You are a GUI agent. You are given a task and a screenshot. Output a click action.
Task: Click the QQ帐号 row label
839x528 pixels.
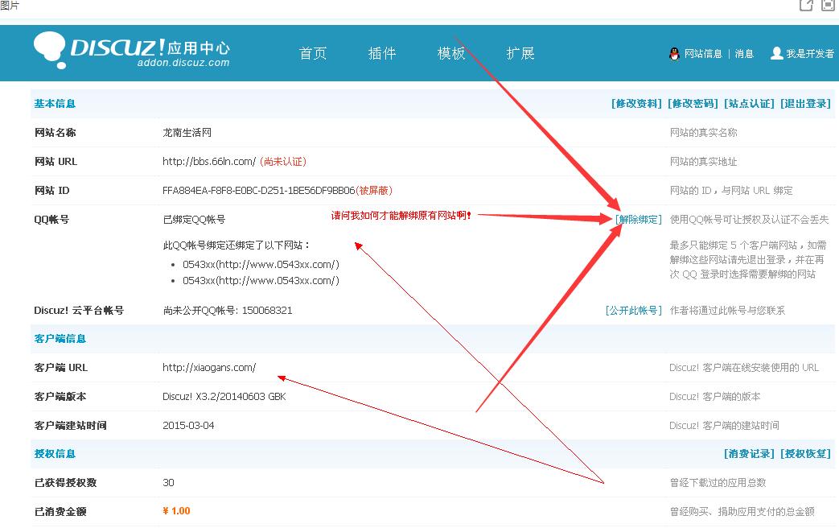pyautogui.click(x=51, y=220)
